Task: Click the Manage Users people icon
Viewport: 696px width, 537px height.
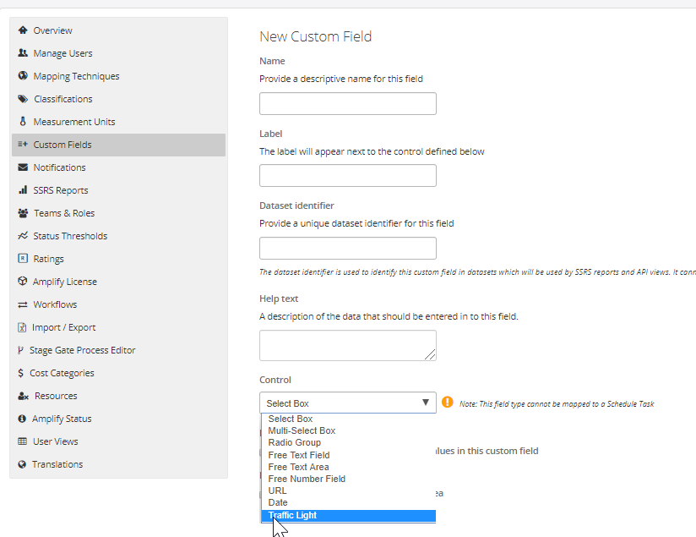Action: tap(23, 53)
